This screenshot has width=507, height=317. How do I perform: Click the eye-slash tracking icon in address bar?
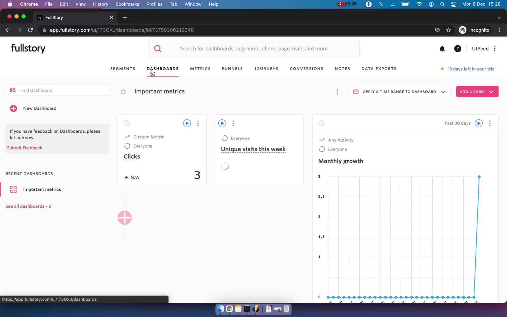437,30
